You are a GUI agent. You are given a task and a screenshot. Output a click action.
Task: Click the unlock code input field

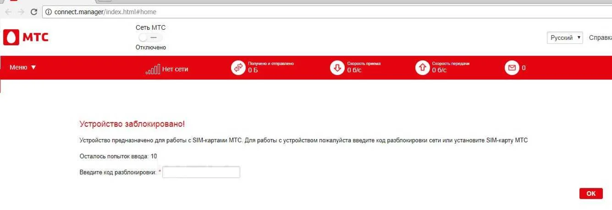[201, 172]
